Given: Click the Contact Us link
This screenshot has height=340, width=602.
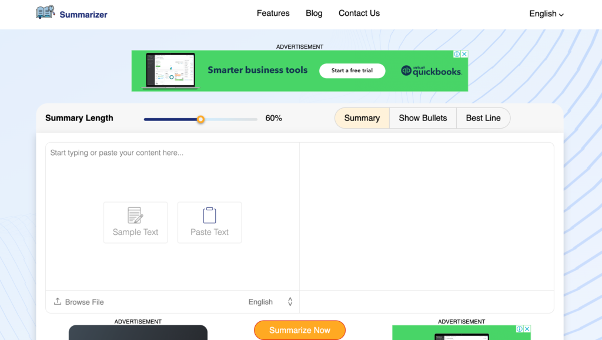Looking at the screenshot, I should coord(359,13).
